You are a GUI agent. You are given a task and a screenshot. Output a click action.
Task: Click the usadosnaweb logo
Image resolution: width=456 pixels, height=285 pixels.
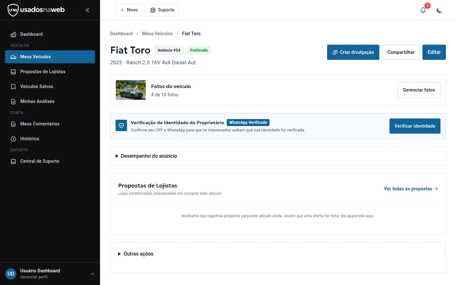(x=36, y=10)
